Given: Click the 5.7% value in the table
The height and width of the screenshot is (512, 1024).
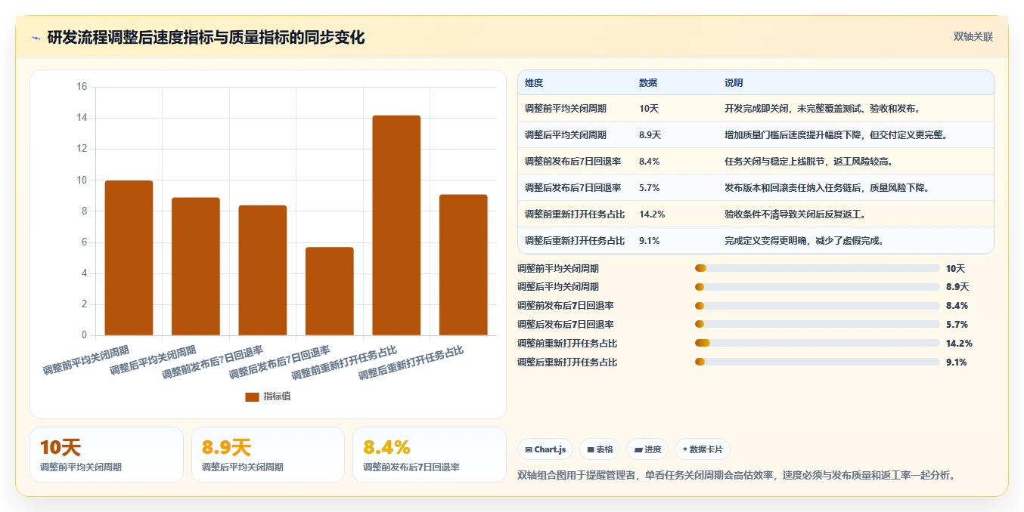Looking at the screenshot, I should tap(650, 188).
